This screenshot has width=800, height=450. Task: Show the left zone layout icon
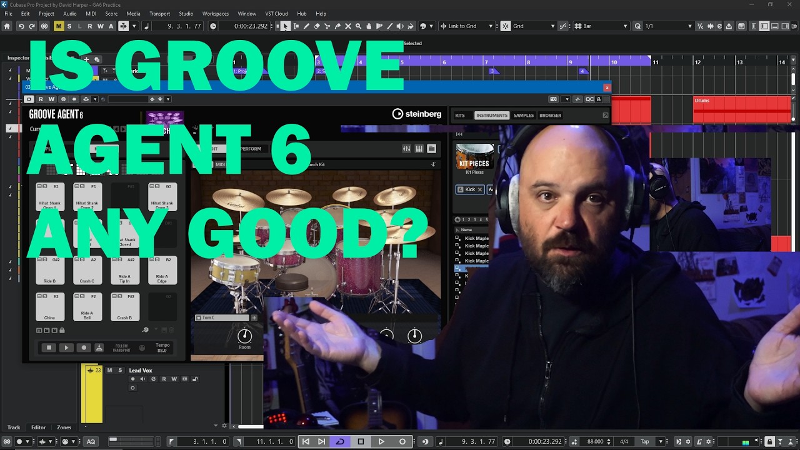(x=765, y=26)
